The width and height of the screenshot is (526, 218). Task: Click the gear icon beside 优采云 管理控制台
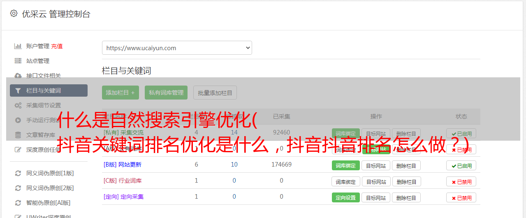[x=14, y=14]
